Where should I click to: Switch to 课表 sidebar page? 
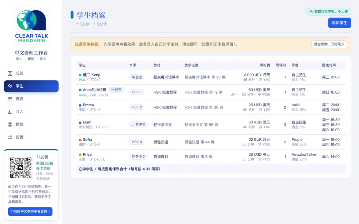(x=31, y=99)
